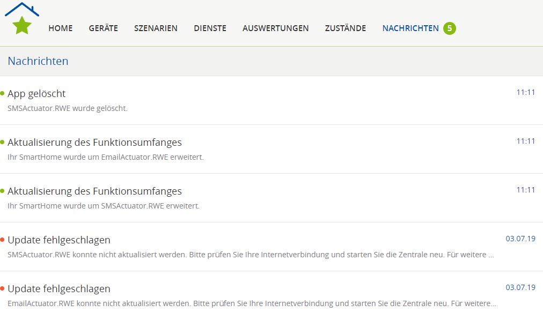Select ZUSTÄNDE in the top navigation
The height and width of the screenshot is (312, 543).
coord(345,28)
